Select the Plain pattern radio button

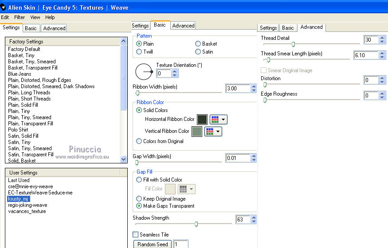[x=139, y=44]
